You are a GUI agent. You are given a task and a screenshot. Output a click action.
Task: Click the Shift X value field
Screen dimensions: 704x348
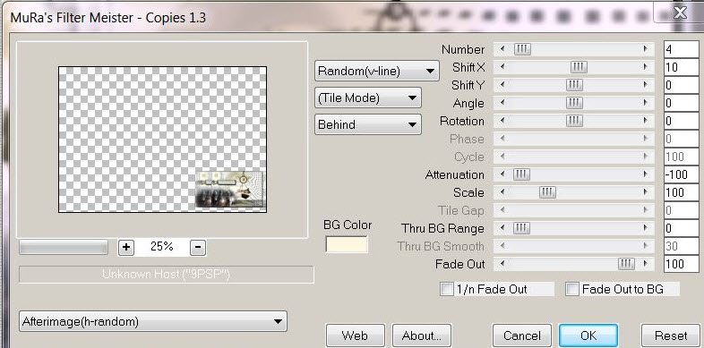click(x=681, y=67)
